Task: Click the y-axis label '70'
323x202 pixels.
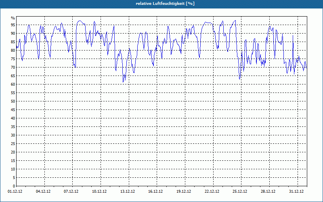Action: pos(13,67)
